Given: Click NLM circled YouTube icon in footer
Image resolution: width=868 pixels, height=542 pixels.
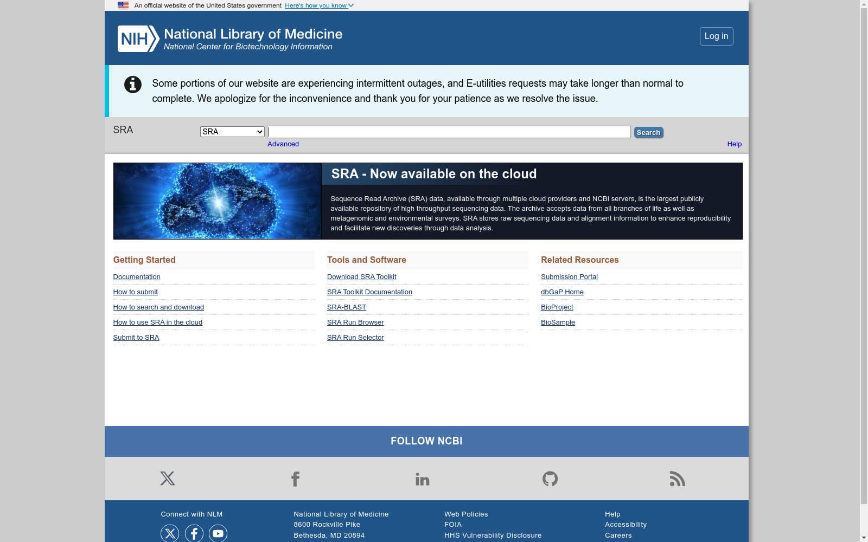Looking at the screenshot, I should pyautogui.click(x=218, y=533).
